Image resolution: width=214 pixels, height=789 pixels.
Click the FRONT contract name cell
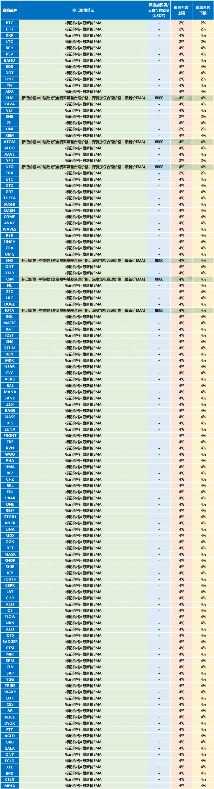click(9, 436)
